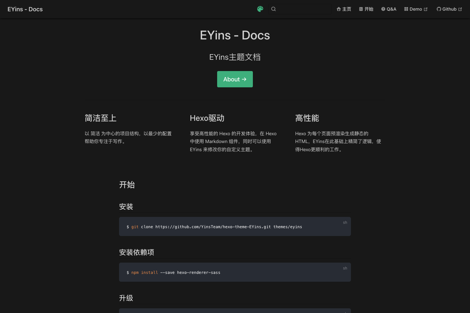The height and width of the screenshot is (313, 470).
Task: Click the npm install command code block
Action: 235,272
